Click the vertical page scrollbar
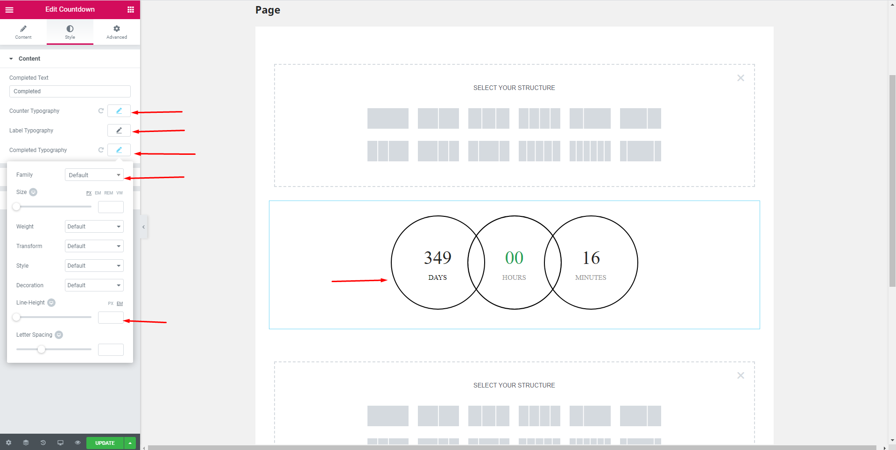Viewport: 896px width, 450px height. [892, 181]
